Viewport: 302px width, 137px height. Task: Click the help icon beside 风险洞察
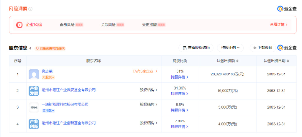(30, 9)
